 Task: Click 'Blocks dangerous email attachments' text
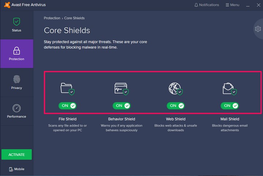coord(230,128)
